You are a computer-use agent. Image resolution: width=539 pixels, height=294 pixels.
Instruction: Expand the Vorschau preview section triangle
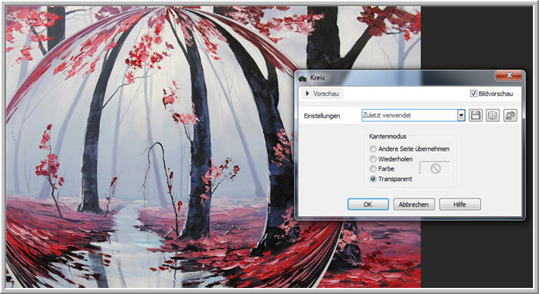coord(307,94)
